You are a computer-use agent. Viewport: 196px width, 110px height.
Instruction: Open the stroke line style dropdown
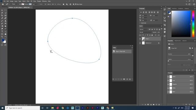tap(41, 4)
